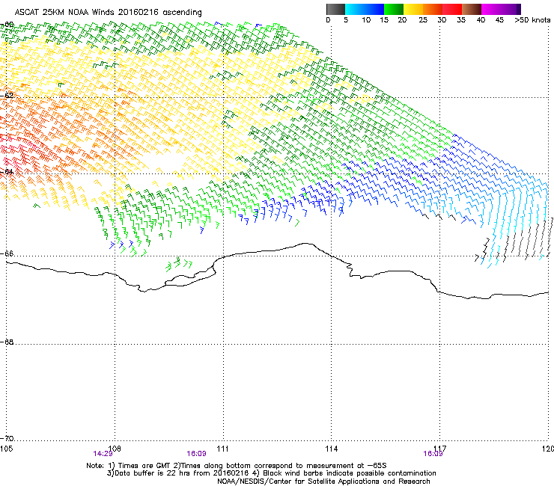Click the latitude label '-68'
The image size is (554, 486).
[7, 342]
